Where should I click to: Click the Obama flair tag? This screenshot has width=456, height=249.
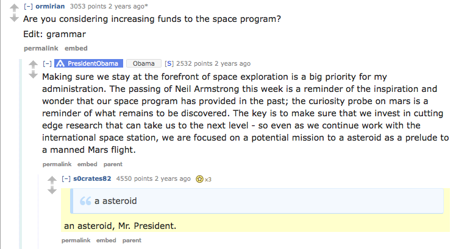(x=144, y=63)
